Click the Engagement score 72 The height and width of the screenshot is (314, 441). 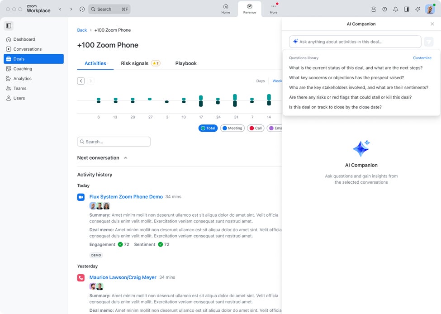(123, 244)
